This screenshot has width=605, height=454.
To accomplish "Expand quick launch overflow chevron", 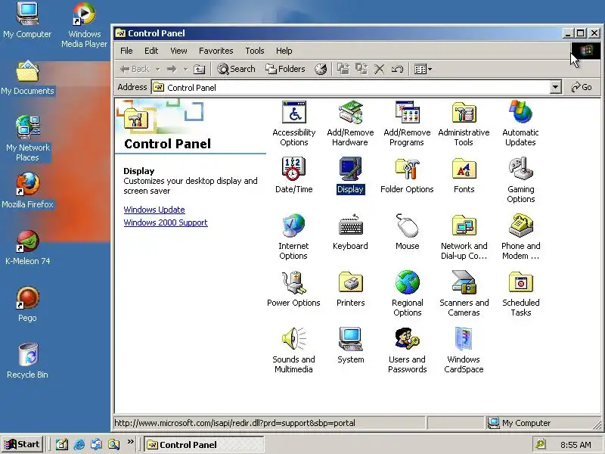I will pos(130,441).
